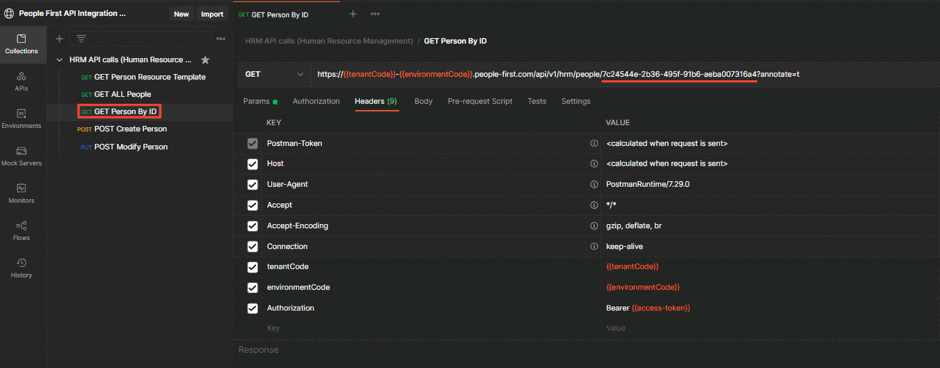Open the Flows sidebar panel

pos(21,231)
